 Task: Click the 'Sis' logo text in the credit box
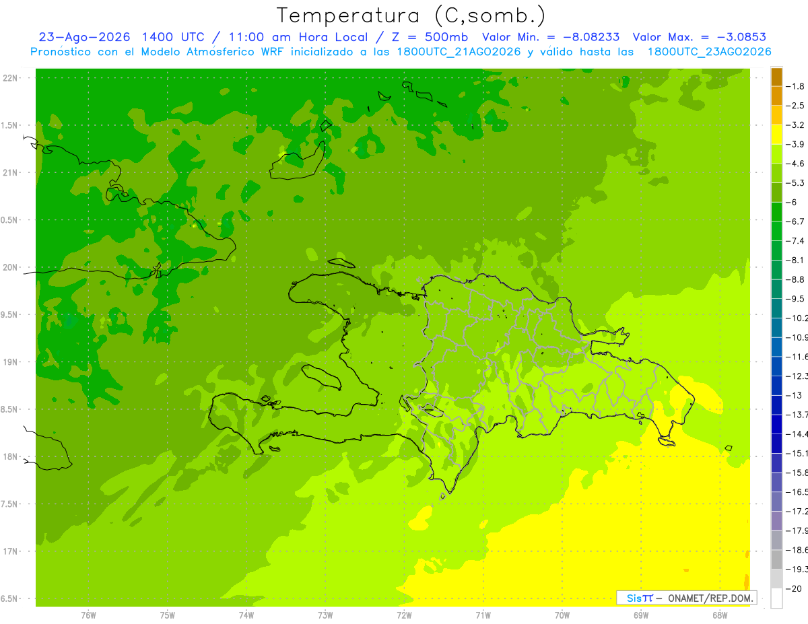634,597
